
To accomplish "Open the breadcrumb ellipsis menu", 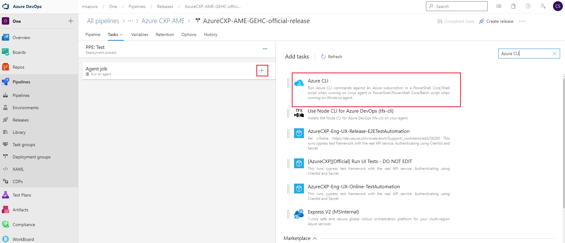I will [130, 21].
